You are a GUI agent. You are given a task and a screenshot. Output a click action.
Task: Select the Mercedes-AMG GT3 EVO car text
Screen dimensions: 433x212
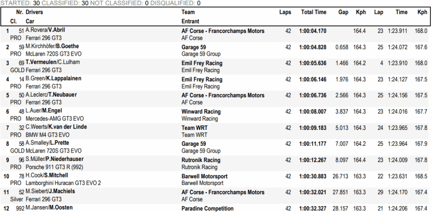pyautogui.click(x=55, y=119)
